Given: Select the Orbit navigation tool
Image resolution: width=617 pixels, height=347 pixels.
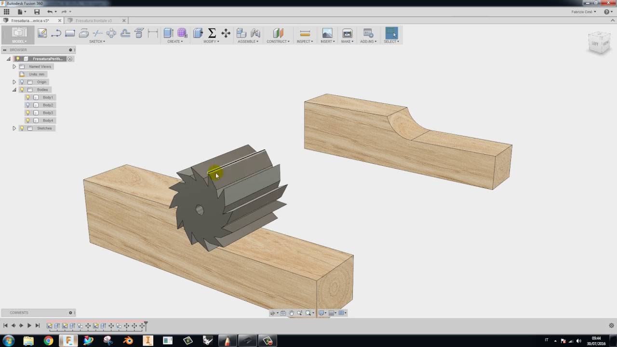Looking at the screenshot, I should [273, 313].
